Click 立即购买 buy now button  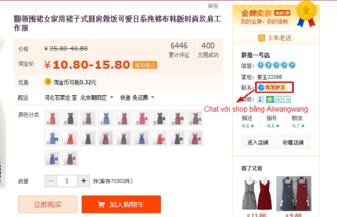[48, 204]
